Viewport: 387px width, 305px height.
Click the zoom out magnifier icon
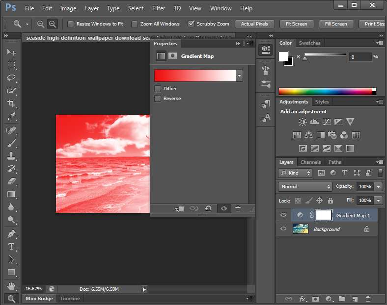click(52, 24)
